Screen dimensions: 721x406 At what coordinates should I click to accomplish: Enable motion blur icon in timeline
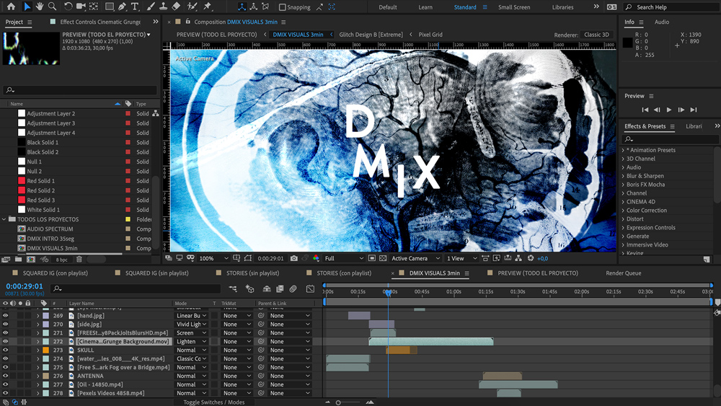tap(293, 288)
